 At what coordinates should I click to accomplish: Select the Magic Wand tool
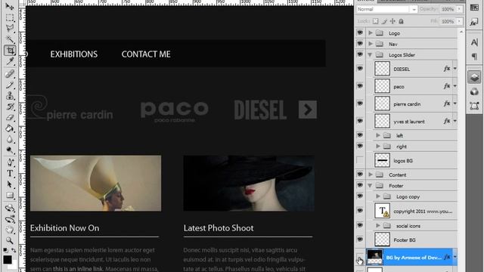[x=10, y=39]
